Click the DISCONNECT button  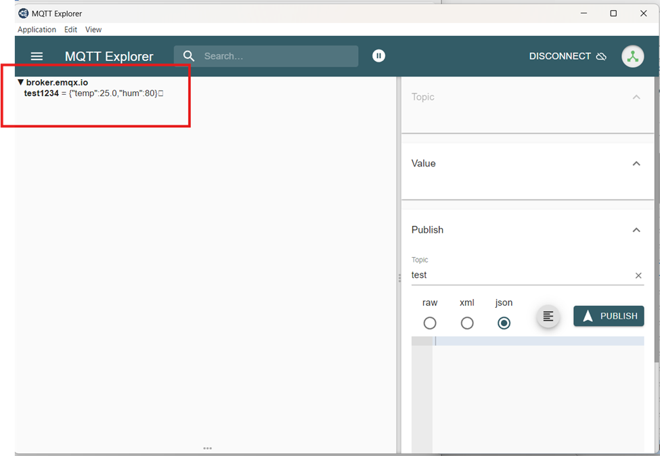click(x=560, y=57)
